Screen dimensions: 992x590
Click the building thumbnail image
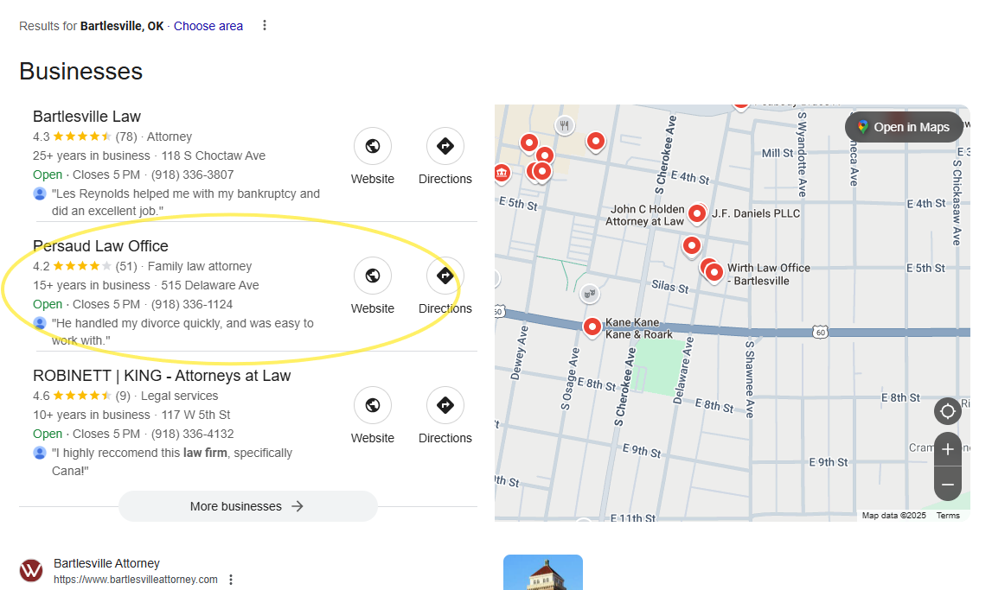(x=543, y=573)
